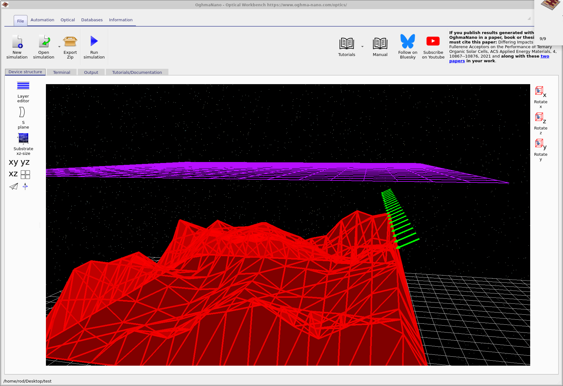Image resolution: width=563 pixels, height=386 pixels.
Task: Select the S plane lens tool
Action: coord(22,112)
